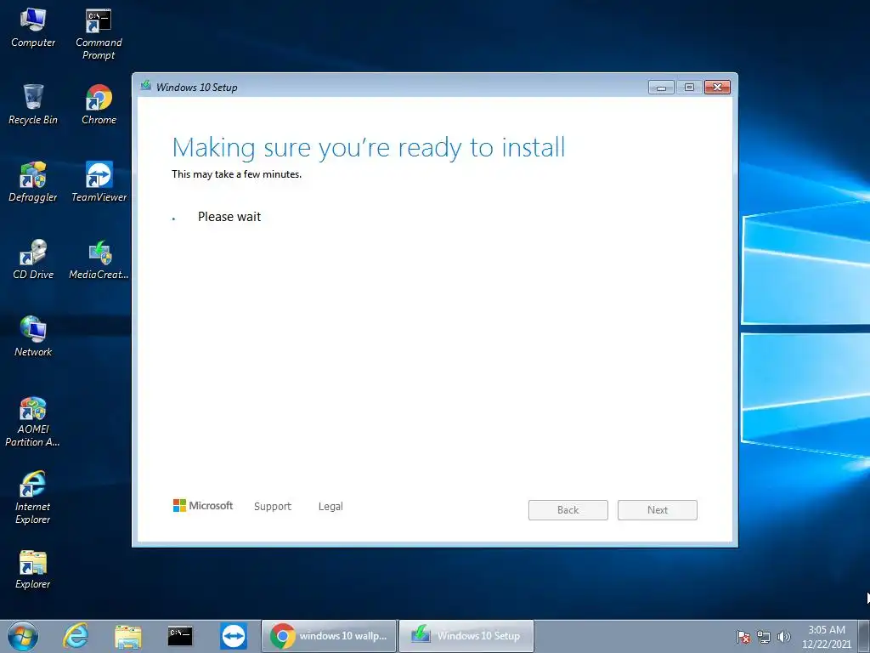Select the MediaCreationTool desktop icon
The image size is (870, 653).
pos(99,259)
